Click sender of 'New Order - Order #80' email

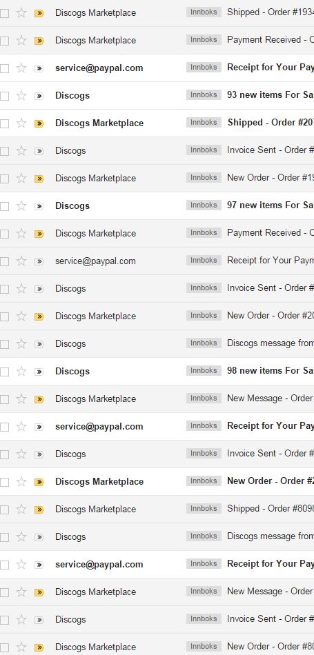click(95, 647)
